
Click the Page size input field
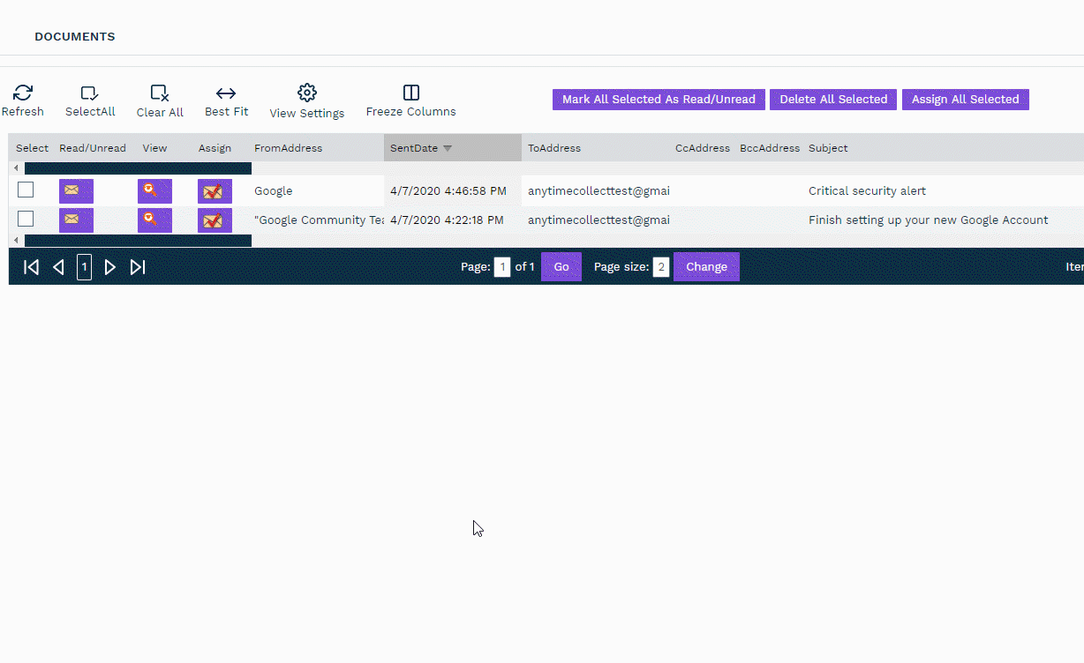point(661,267)
